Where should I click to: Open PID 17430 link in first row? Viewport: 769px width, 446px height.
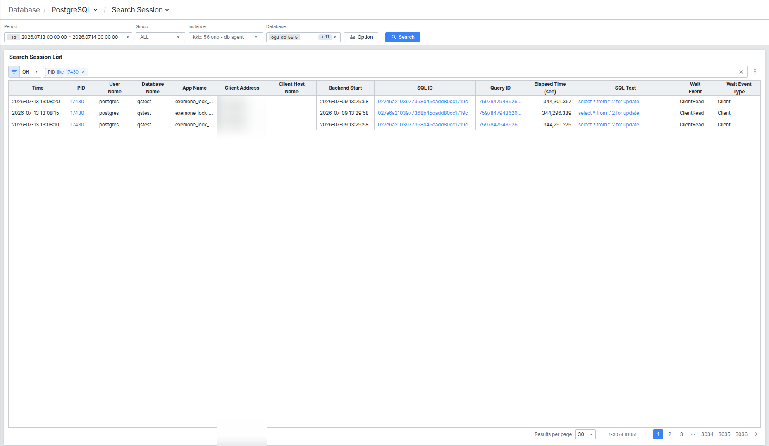click(77, 102)
